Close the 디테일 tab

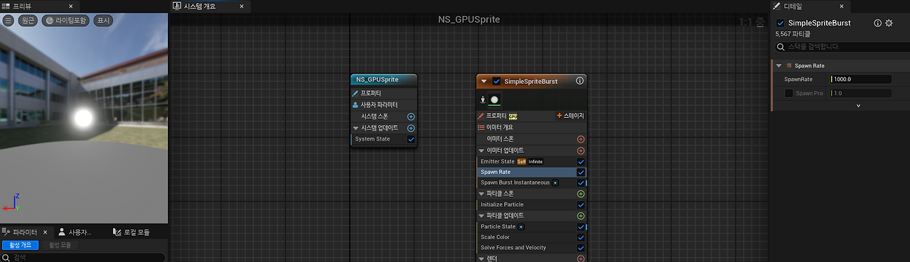tap(841, 6)
